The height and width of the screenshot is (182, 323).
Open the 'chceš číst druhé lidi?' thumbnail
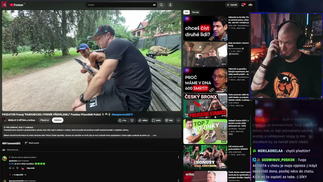(x=205, y=28)
